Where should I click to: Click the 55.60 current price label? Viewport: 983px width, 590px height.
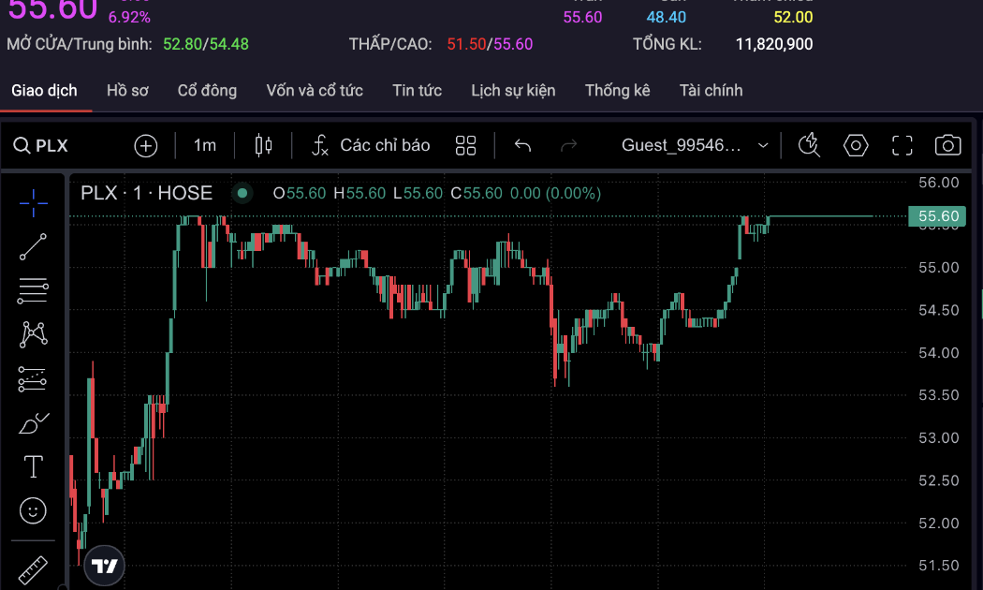click(x=938, y=216)
